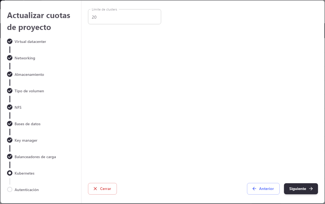Screen dimensions: 325x204
Task: Jump to the Almacenamiento step
Action: [x=29, y=74]
